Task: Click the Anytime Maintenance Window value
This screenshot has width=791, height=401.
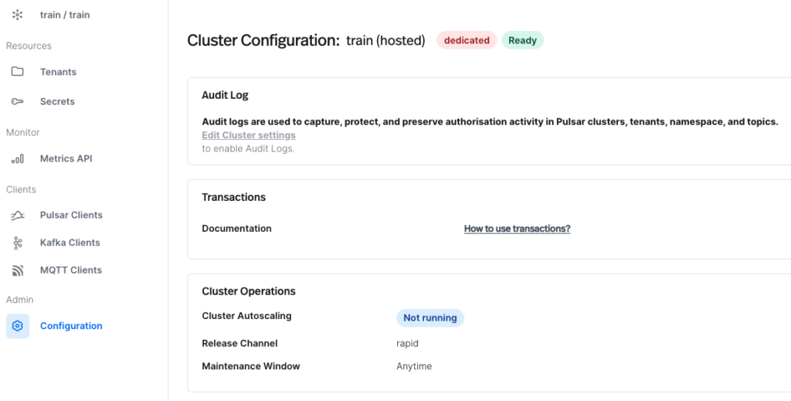Action: [414, 366]
